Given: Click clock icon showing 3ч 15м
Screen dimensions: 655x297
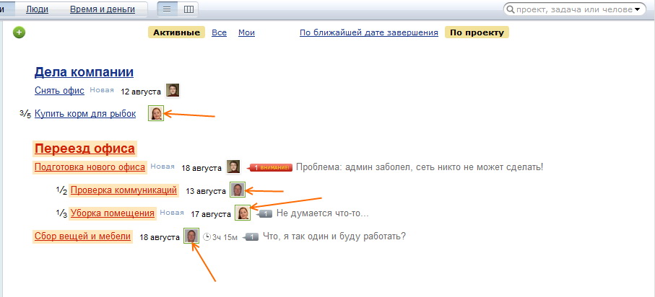Looking at the screenshot, I should click(x=207, y=236).
